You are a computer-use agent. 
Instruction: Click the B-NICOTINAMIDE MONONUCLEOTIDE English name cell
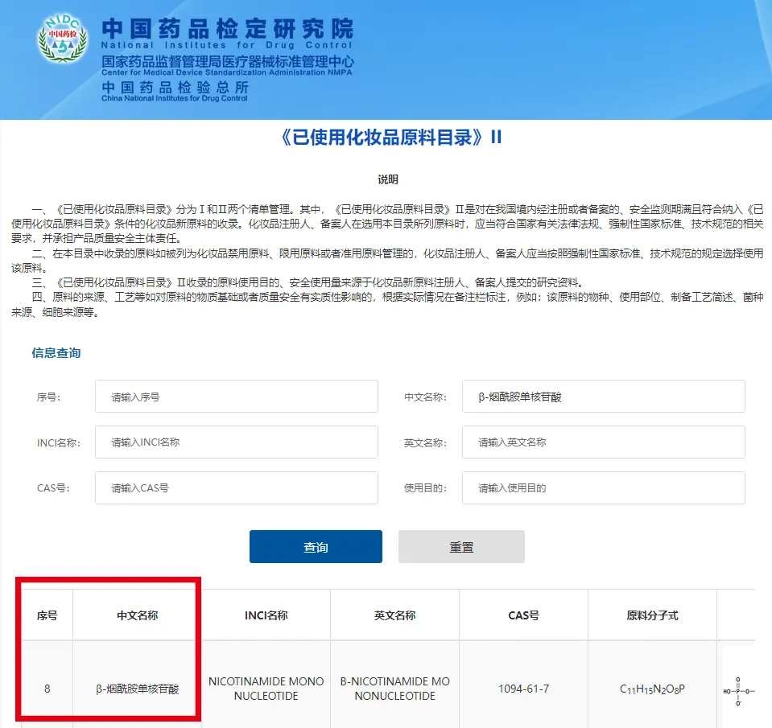(x=395, y=688)
